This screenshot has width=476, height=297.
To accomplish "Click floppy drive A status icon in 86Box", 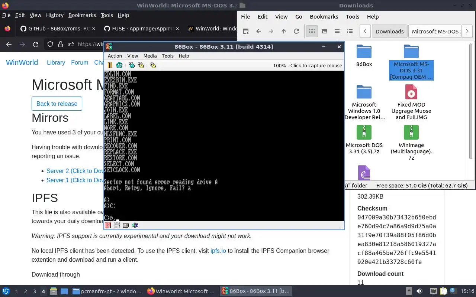I will point(108,225).
